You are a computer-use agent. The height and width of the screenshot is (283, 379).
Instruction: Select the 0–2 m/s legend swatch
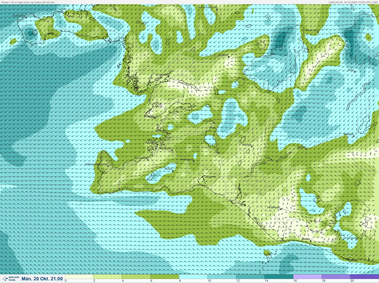tap(79, 277)
